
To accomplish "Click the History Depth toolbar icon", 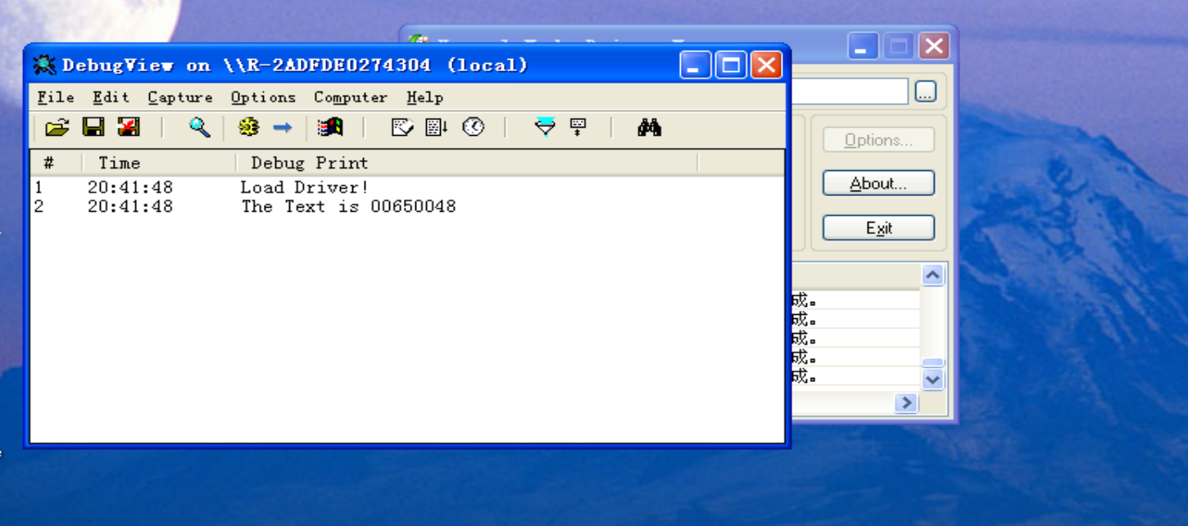I will (578, 127).
